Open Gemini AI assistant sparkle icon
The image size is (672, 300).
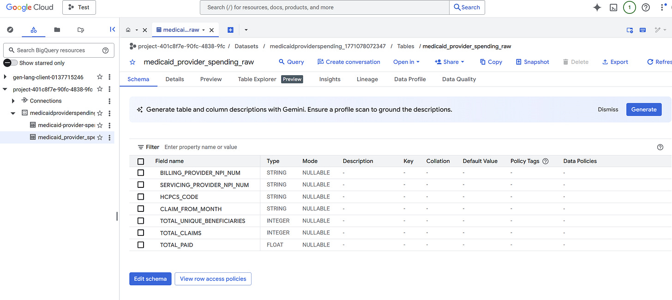(x=597, y=7)
